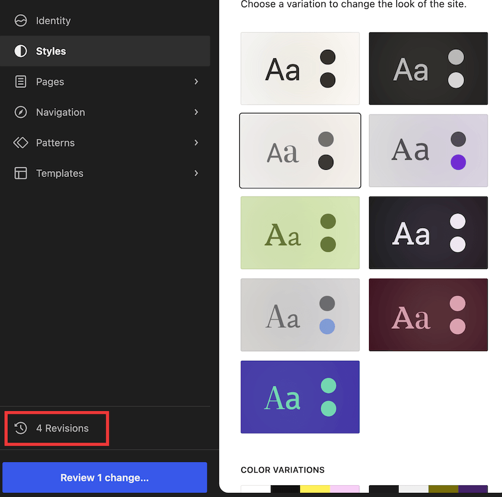
Task: Open the 4 Revisions history icon
Action: [x=21, y=428]
